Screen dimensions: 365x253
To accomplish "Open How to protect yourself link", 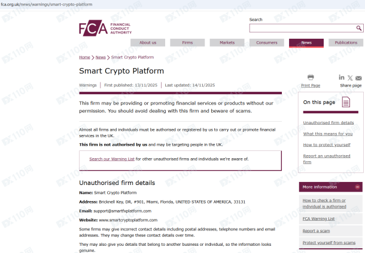I will pyautogui.click(x=327, y=144).
